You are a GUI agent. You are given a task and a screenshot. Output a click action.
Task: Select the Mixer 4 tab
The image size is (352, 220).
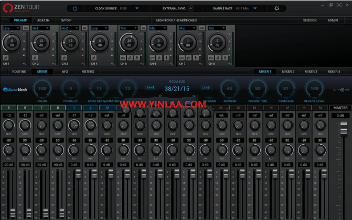334,72
